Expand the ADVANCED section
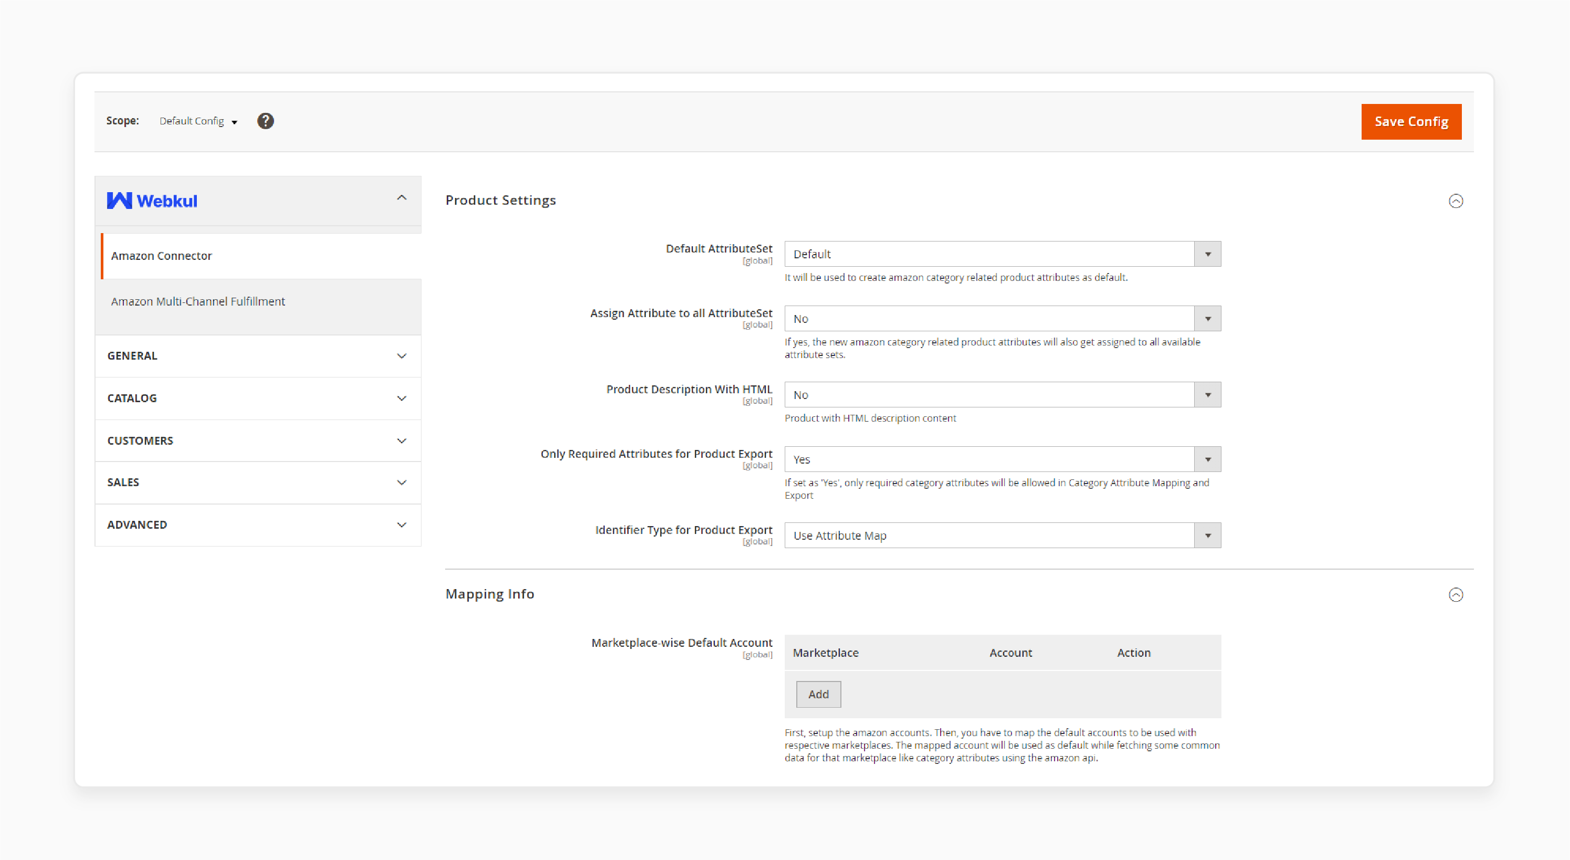Screen dimensions: 1570x860 [258, 525]
